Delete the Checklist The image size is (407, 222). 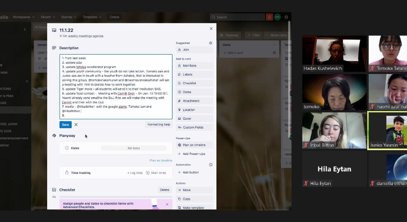pyautogui.click(x=164, y=190)
